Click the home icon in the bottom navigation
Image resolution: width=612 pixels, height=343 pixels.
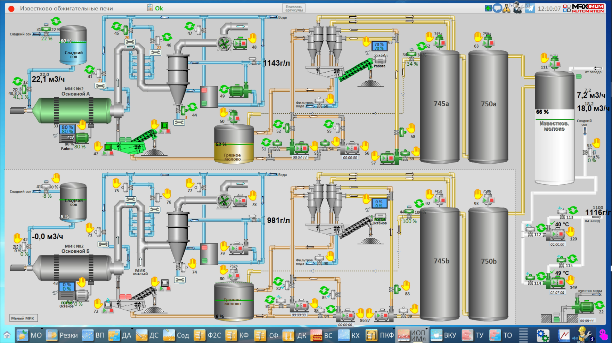click(7, 335)
